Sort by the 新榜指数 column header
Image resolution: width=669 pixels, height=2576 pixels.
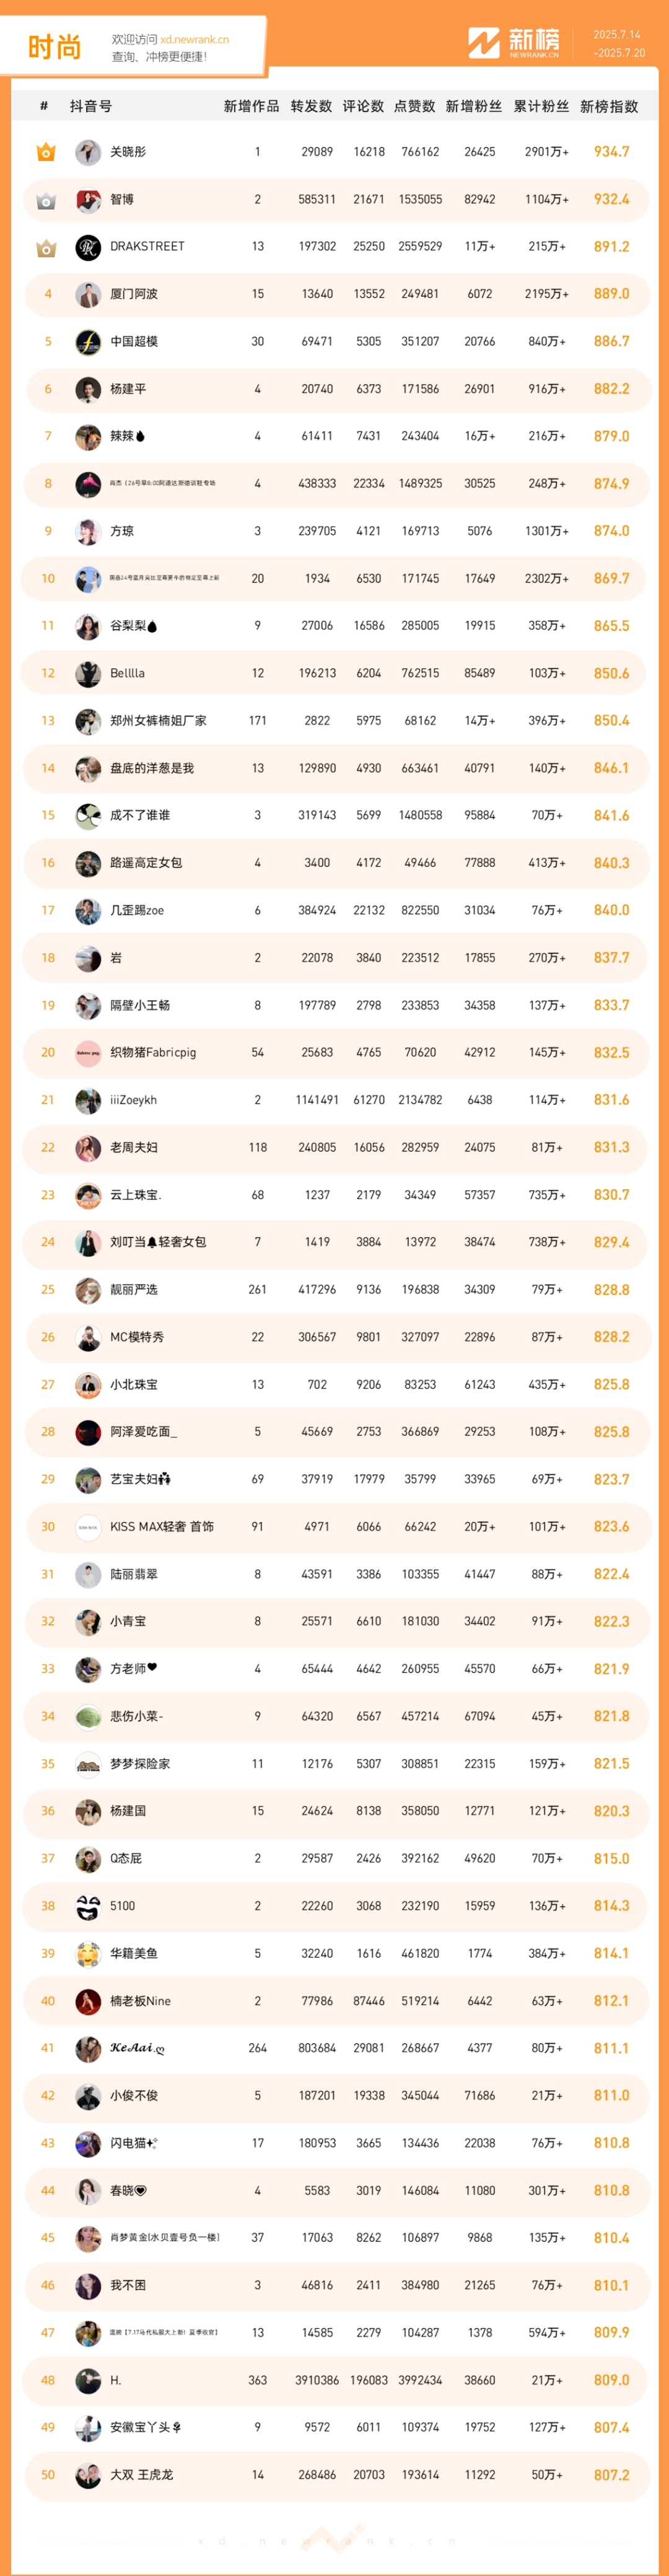(609, 106)
